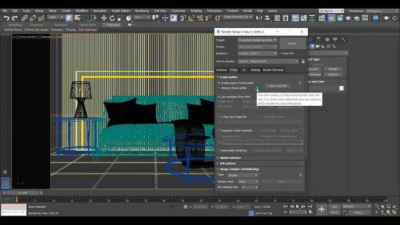Viewport: 400px width, 225px height.
Task: Select the Select and Link tool
Action: 24,18
